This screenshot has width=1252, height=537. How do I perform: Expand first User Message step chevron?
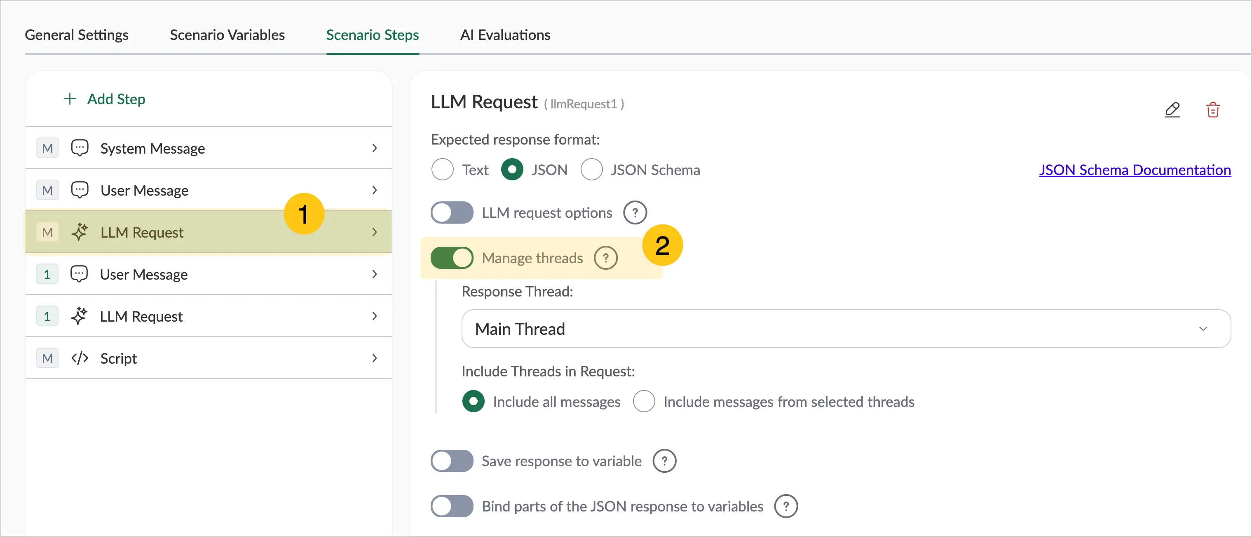tap(374, 190)
